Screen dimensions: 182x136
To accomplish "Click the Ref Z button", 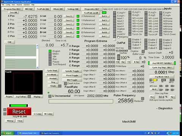I will [x=104, y=24].
